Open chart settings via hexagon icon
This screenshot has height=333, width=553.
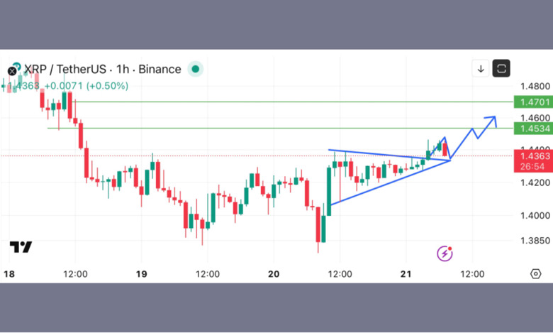[x=536, y=273]
